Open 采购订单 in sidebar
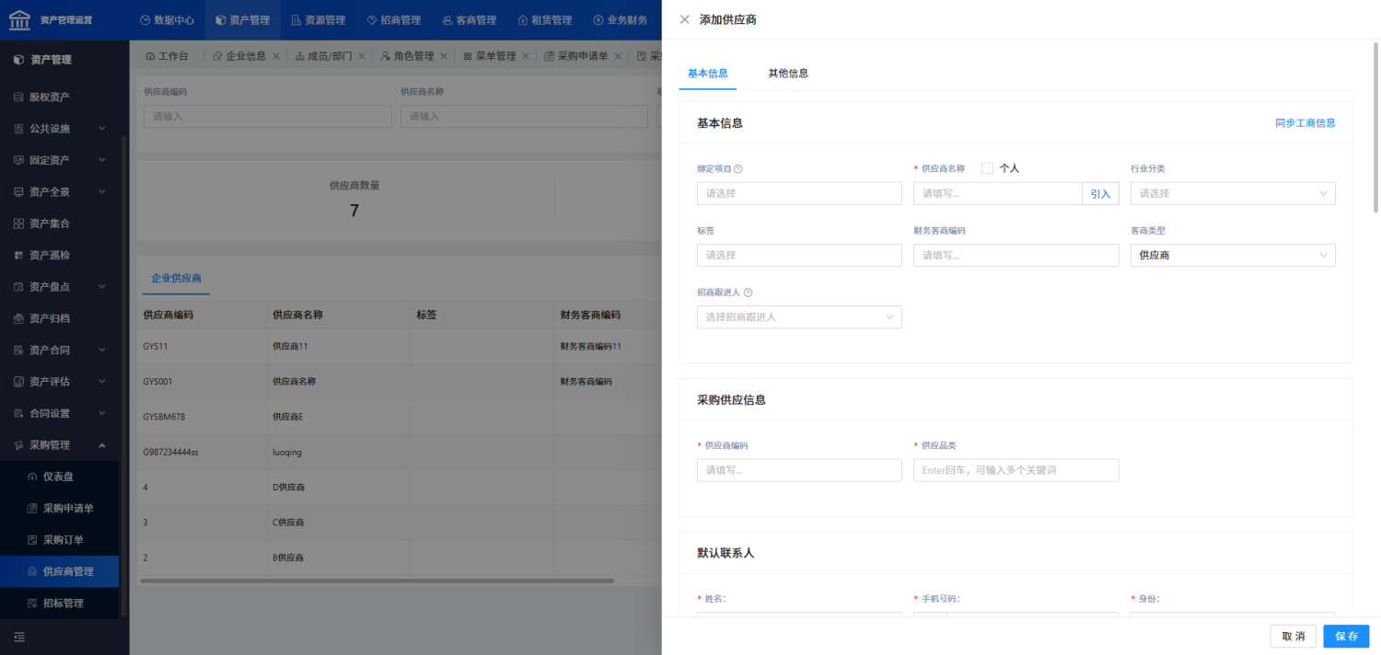The height and width of the screenshot is (655, 1381). [60, 540]
